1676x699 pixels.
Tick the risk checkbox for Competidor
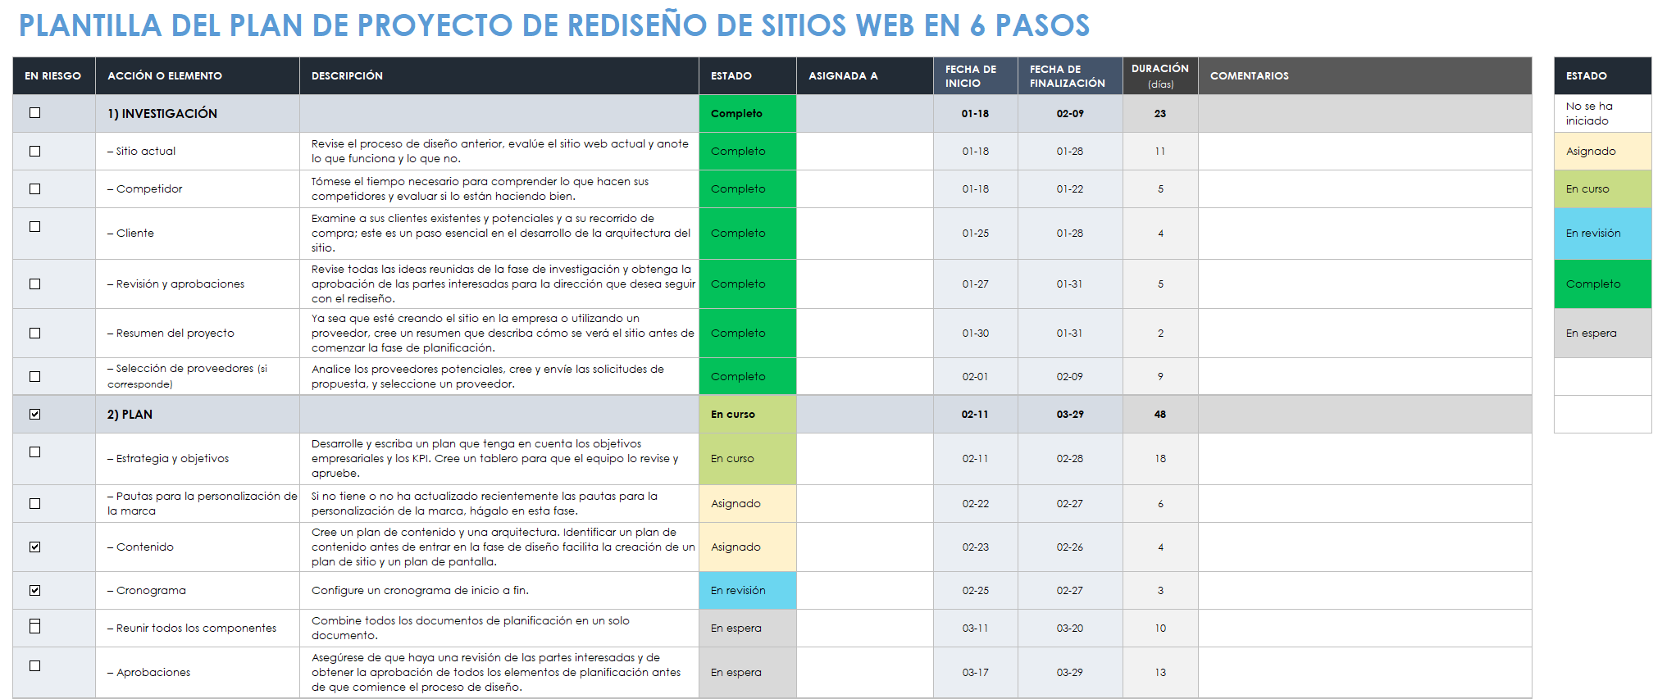coord(34,188)
